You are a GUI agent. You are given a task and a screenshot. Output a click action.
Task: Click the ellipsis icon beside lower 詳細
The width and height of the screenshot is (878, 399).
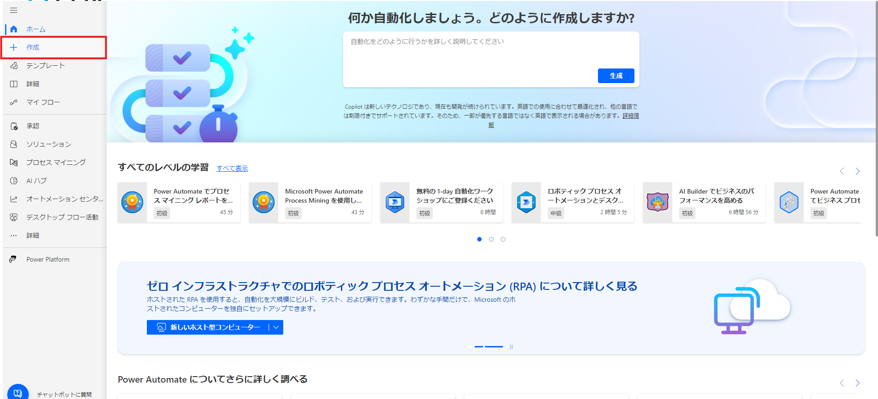pyautogui.click(x=14, y=236)
